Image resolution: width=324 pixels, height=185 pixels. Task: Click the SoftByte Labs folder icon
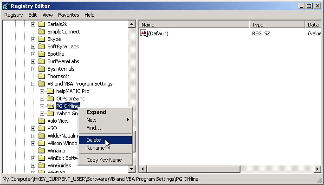41,46
